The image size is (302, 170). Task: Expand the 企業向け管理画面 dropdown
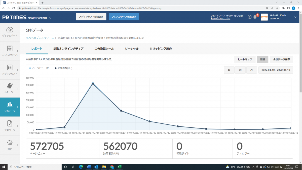coord(50,18)
